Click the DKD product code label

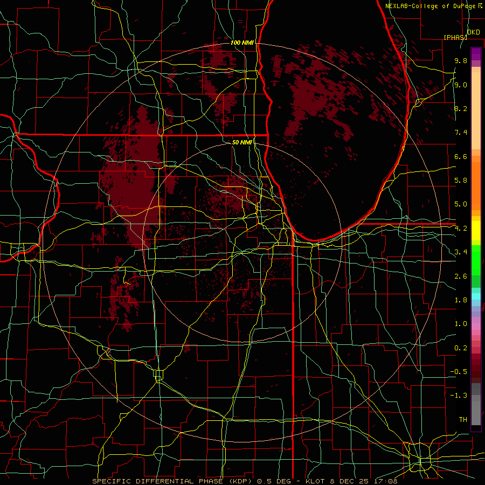click(473, 32)
